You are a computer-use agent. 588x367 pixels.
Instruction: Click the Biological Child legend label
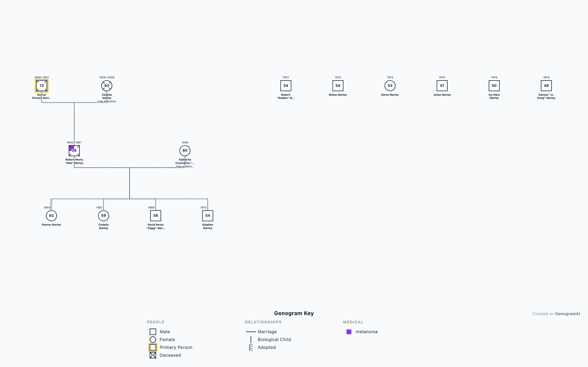coord(274,339)
